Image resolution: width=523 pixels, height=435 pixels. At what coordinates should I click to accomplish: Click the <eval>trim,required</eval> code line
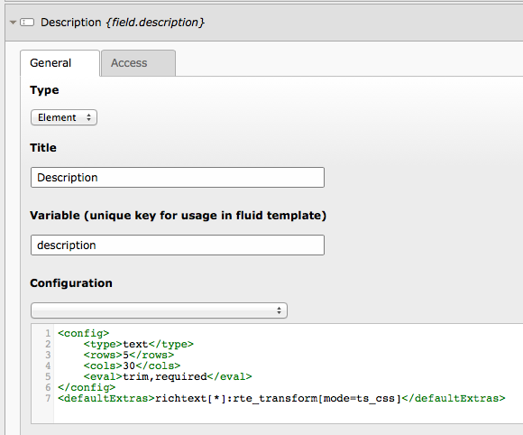(168, 376)
